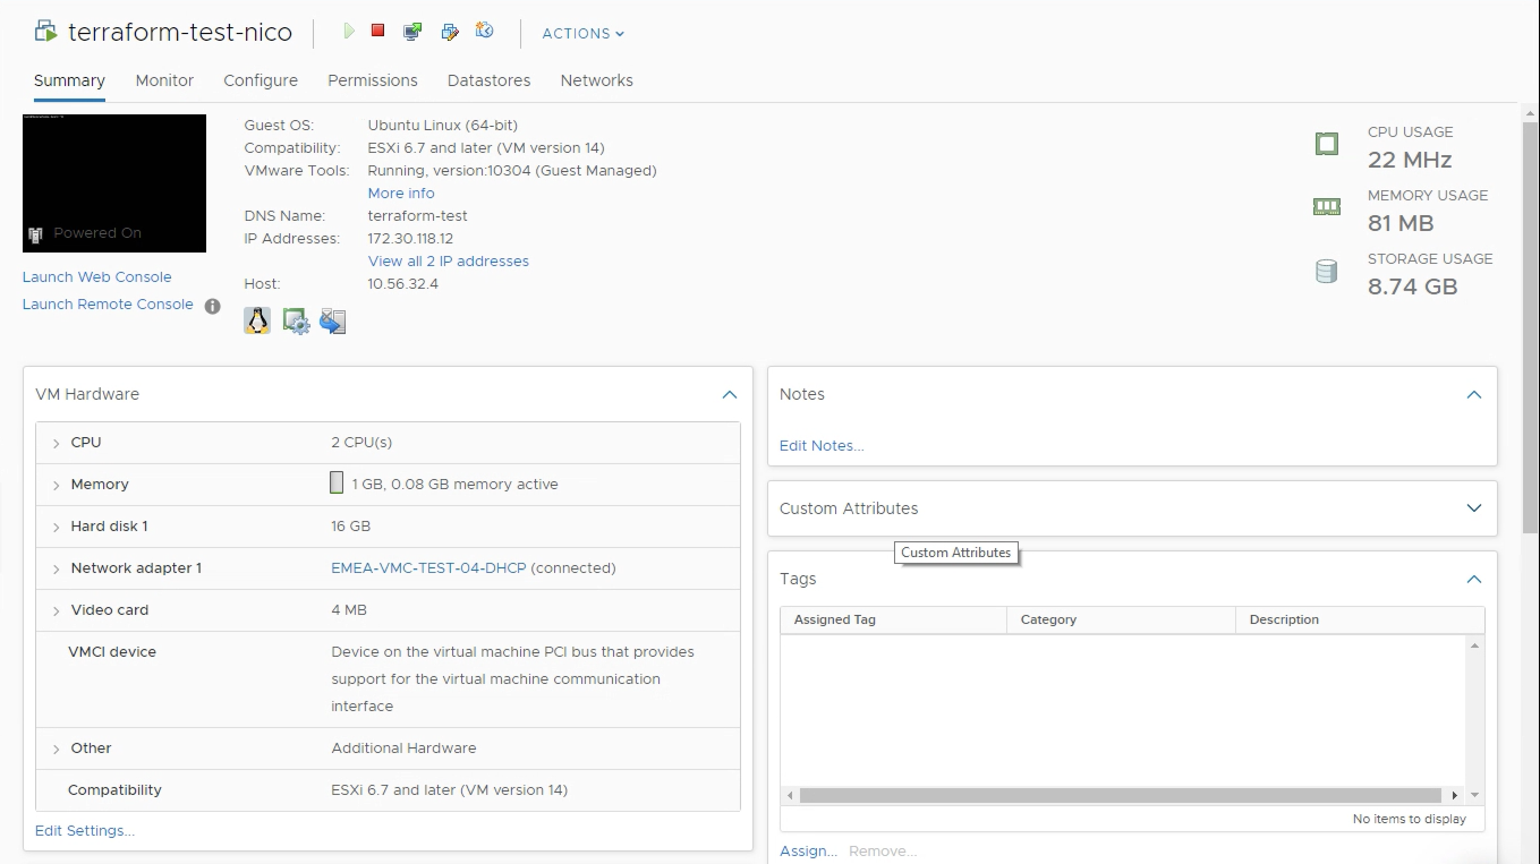The height and width of the screenshot is (864, 1540).
Task: Open the ACTIONS dropdown menu
Action: click(x=583, y=33)
